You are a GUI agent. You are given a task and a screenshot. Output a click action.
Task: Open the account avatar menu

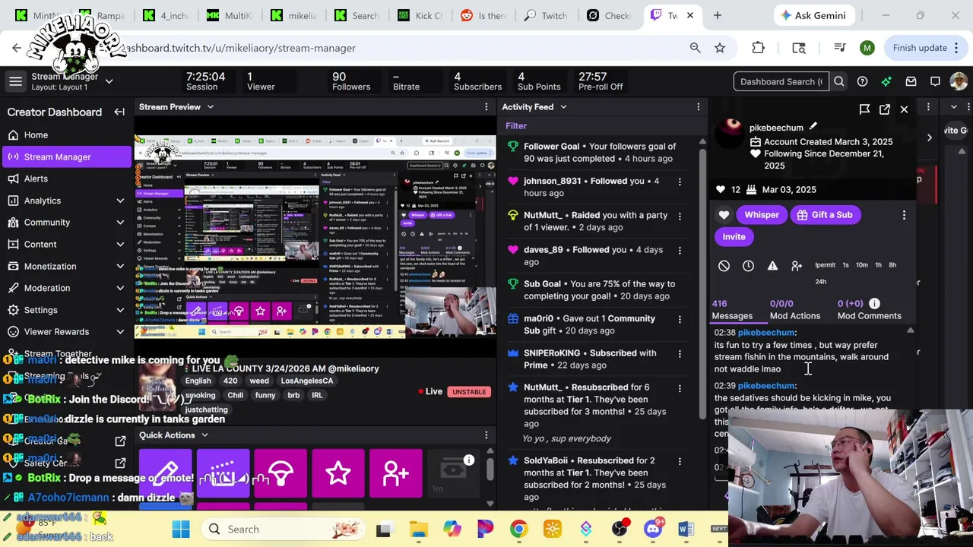959,81
